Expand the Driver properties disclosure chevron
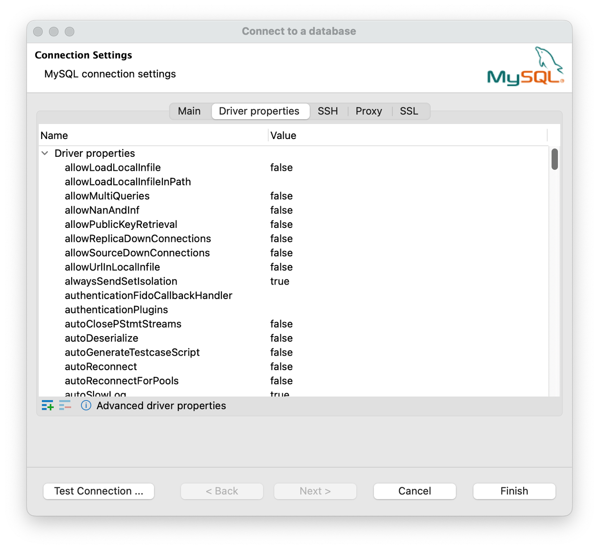The image size is (599, 549). tap(44, 153)
